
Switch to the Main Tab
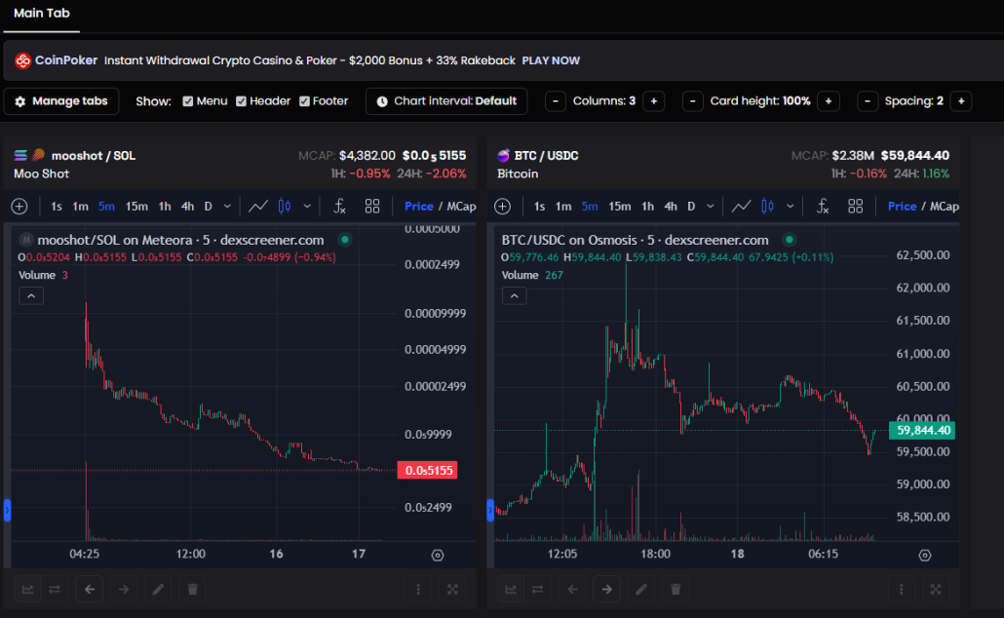pos(41,15)
